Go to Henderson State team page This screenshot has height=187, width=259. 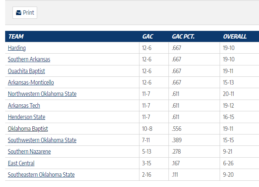[26, 117]
